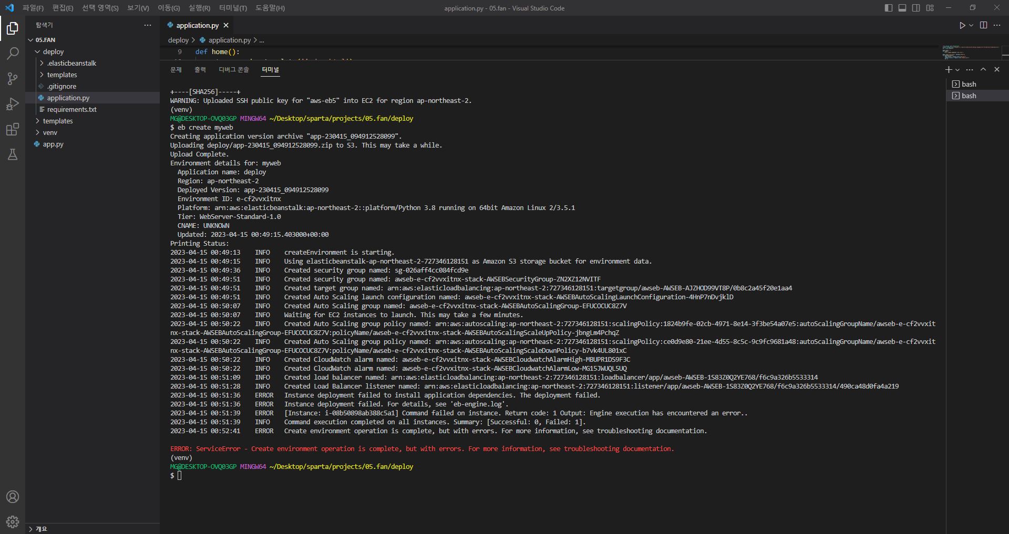Open the Accounts menu icon
This screenshot has height=534, width=1009.
(13, 497)
